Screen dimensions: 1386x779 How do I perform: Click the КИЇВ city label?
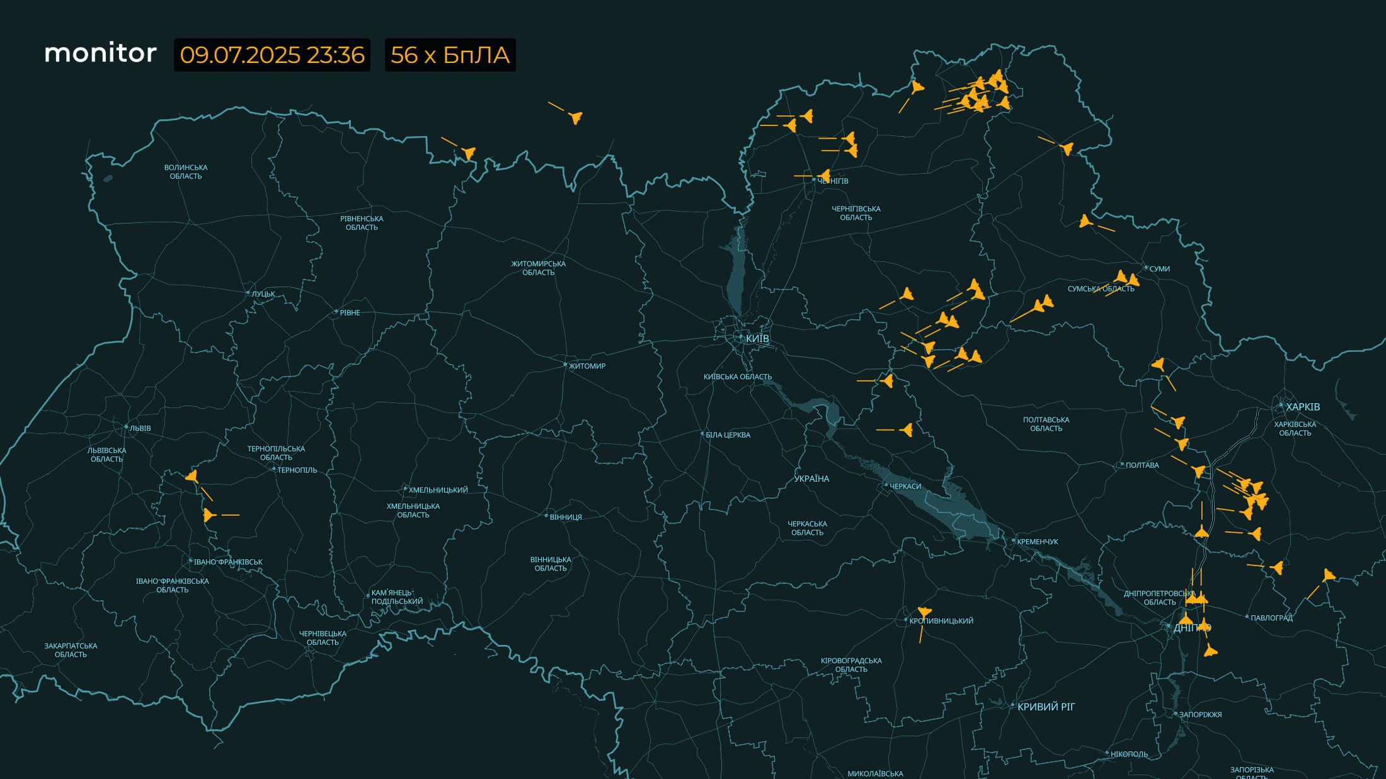pos(757,339)
